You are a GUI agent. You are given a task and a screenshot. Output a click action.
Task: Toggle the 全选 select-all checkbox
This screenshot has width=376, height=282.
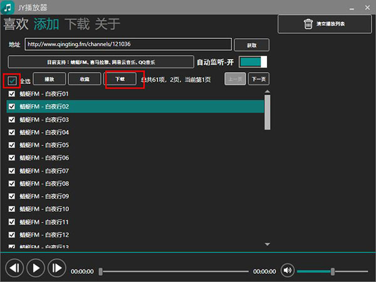(12, 81)
